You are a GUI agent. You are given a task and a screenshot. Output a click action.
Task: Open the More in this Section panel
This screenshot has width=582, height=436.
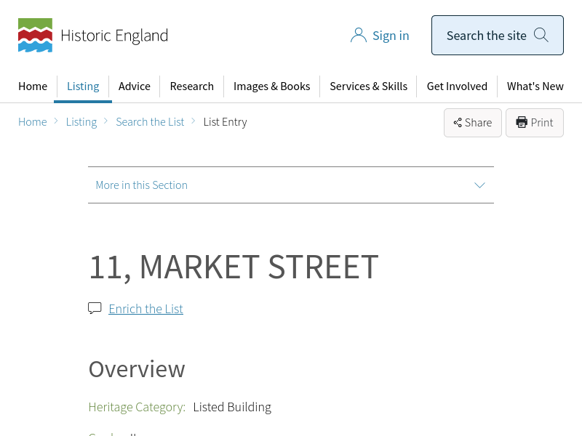(142, 185)
